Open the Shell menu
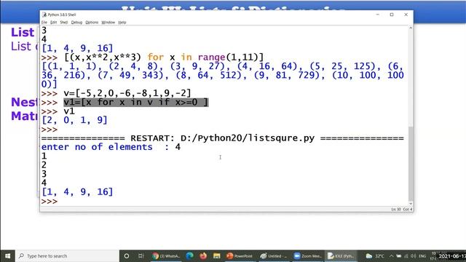The height and width of the screenshot is (262, 466). (63, 23)
